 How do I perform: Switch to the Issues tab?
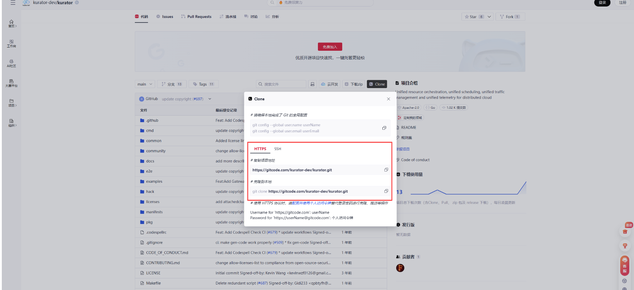coord(165,17)
